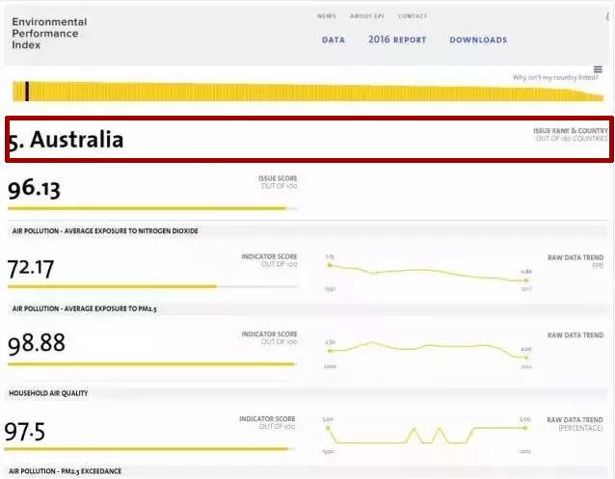
Task: Click the 'ISSUE SCORE' label
Action: 278,178
